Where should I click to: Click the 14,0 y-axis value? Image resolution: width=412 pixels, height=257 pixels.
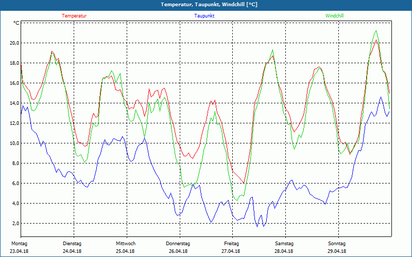(15, 103)
